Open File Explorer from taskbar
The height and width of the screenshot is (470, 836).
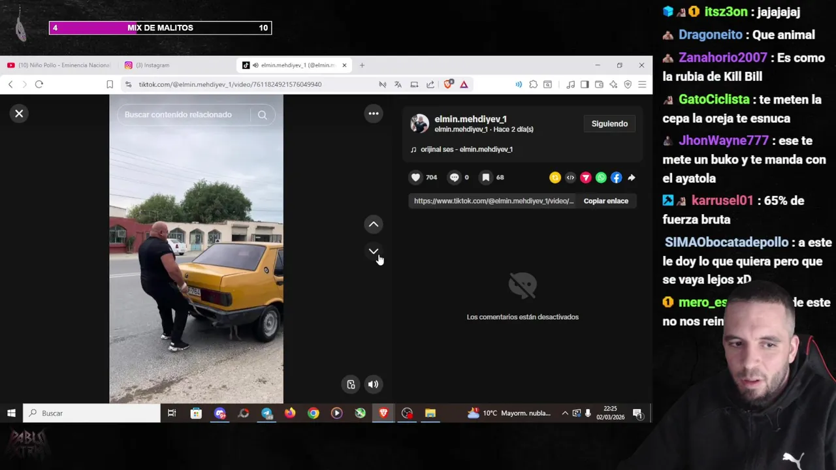coord(430,413)
